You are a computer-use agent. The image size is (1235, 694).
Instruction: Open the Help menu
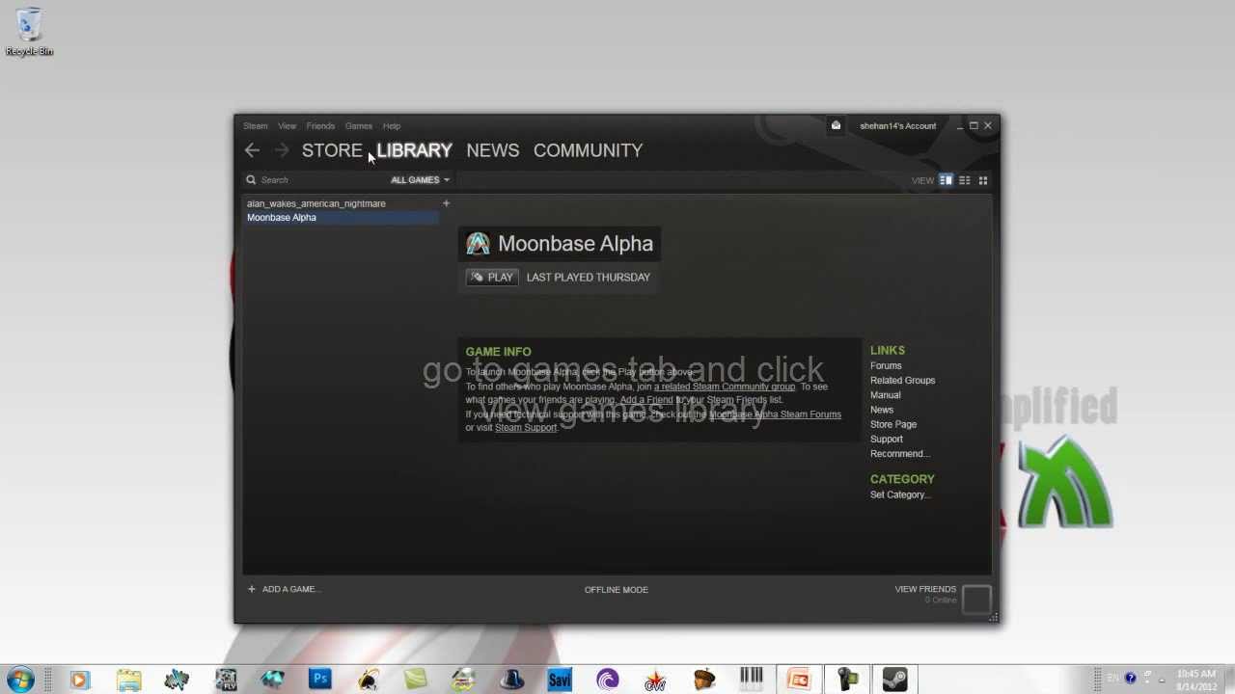[391, 126]
